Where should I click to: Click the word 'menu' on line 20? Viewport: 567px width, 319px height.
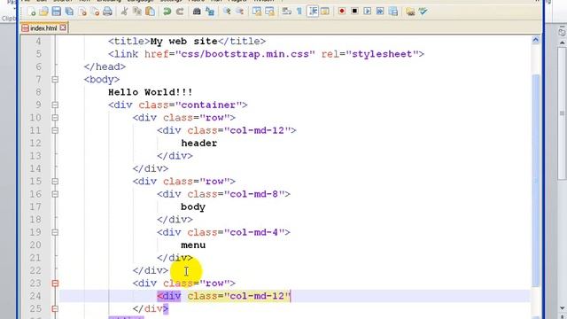pos(193,245)
